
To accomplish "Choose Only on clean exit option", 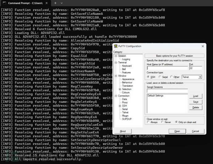I will point(176,122).
